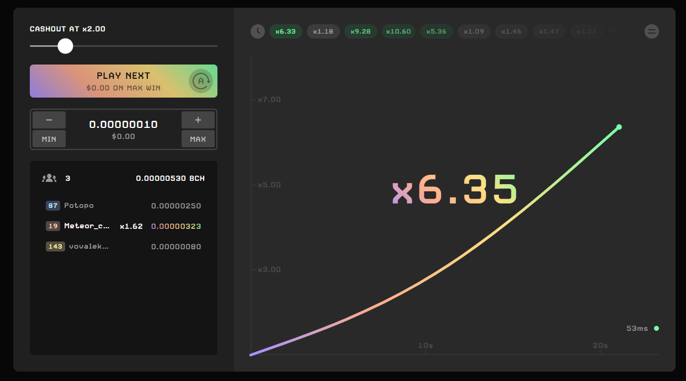
Task: Click the level 143 badge
Action: point(55,246)
